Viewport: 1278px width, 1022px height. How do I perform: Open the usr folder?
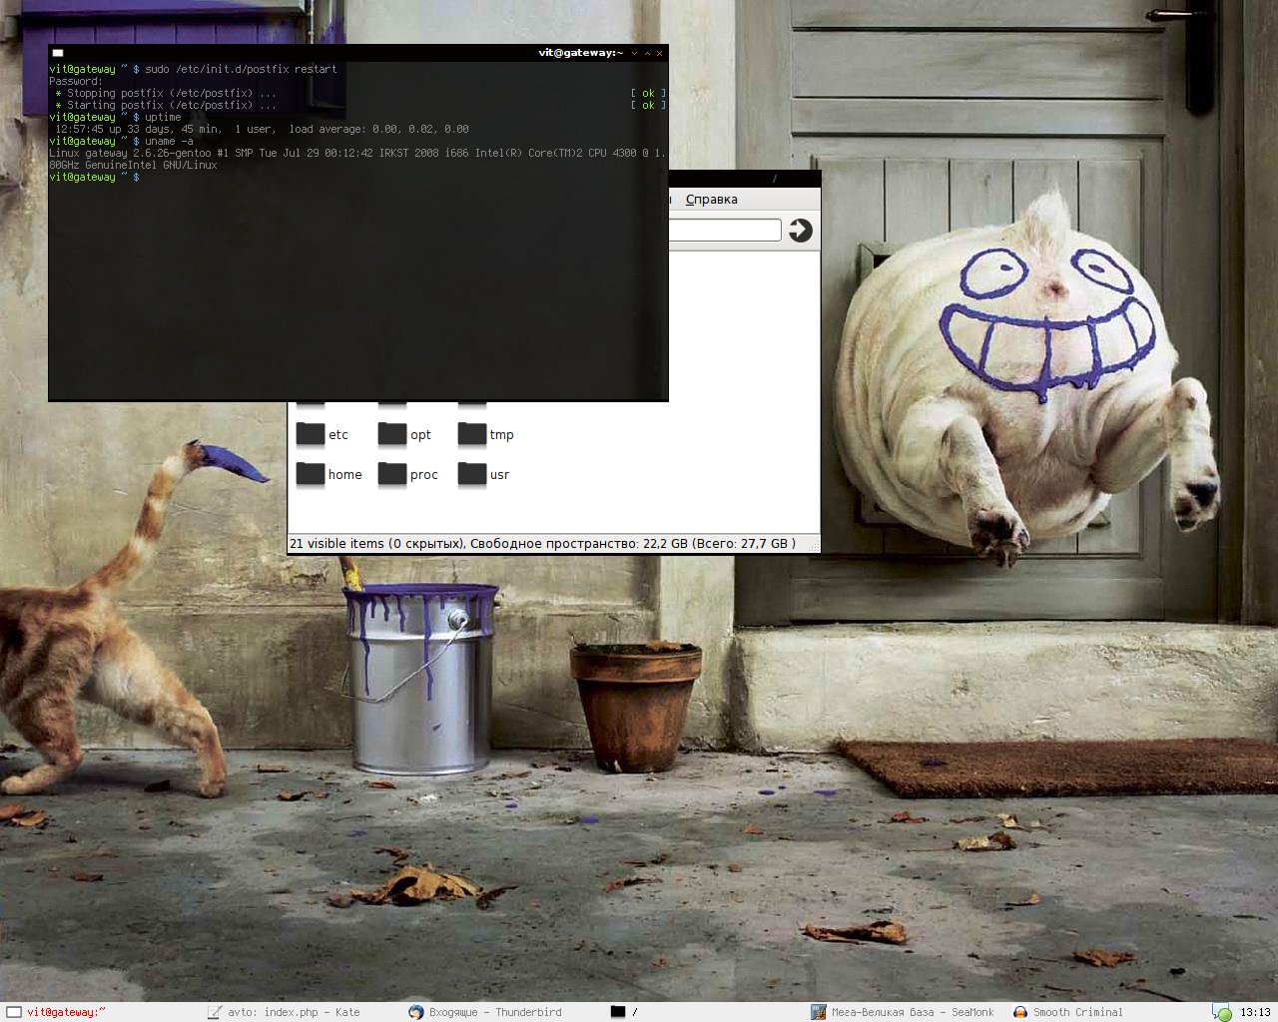pyautogui.click(x=484, y=475)
